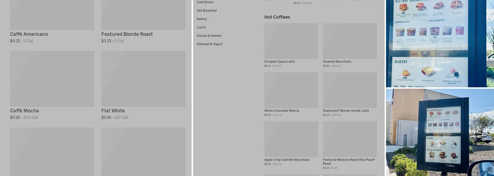Click Pumpkin Spice Latte $6.15 price line
Viewport: 494px width, 176px height.
point(273,66)
